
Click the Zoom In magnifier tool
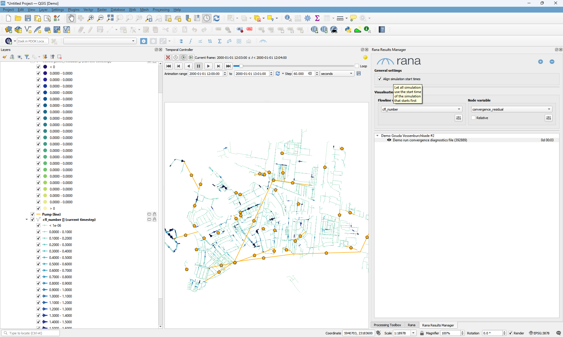(x=91, y=18)
